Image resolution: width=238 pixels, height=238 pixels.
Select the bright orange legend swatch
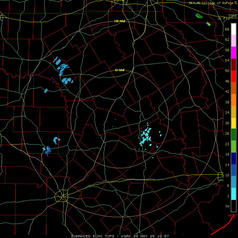click(x=234, y=100)
